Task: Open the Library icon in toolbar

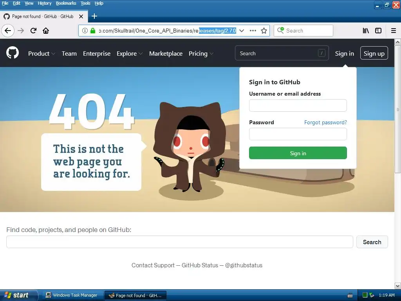Action: click(x=366, y=31)
